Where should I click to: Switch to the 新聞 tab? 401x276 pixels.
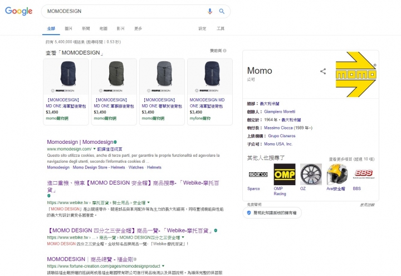pyautogui.click(x=86, y=28)
